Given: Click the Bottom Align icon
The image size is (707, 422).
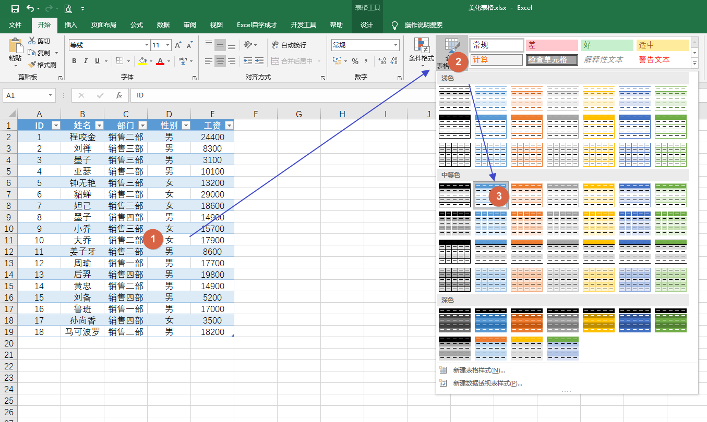Looking at the screenshot, I should 232,45.
